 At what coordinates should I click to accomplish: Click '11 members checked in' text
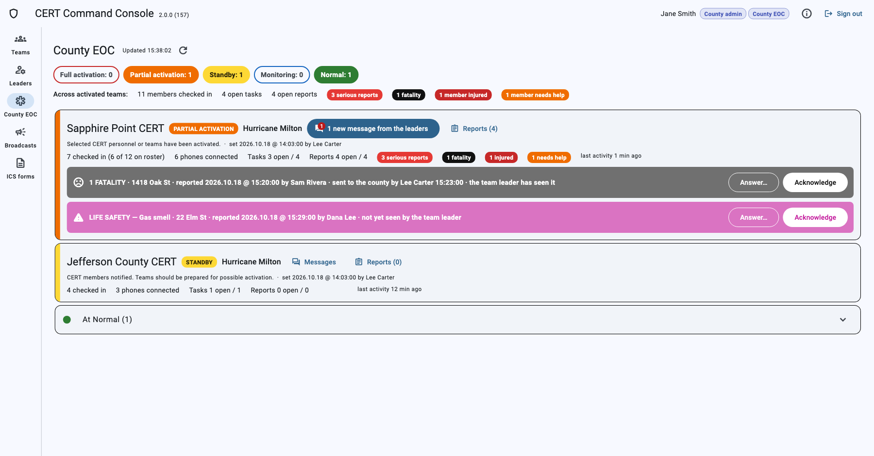point(175,94)
